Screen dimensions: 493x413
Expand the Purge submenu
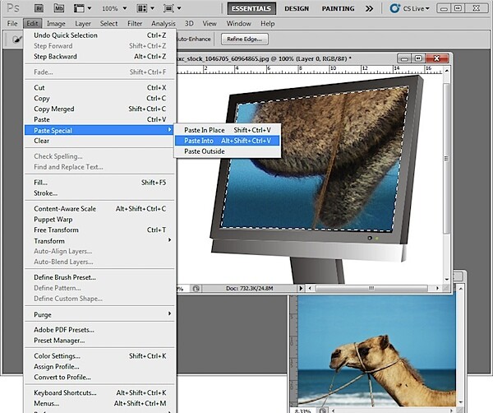coord(99,314)
